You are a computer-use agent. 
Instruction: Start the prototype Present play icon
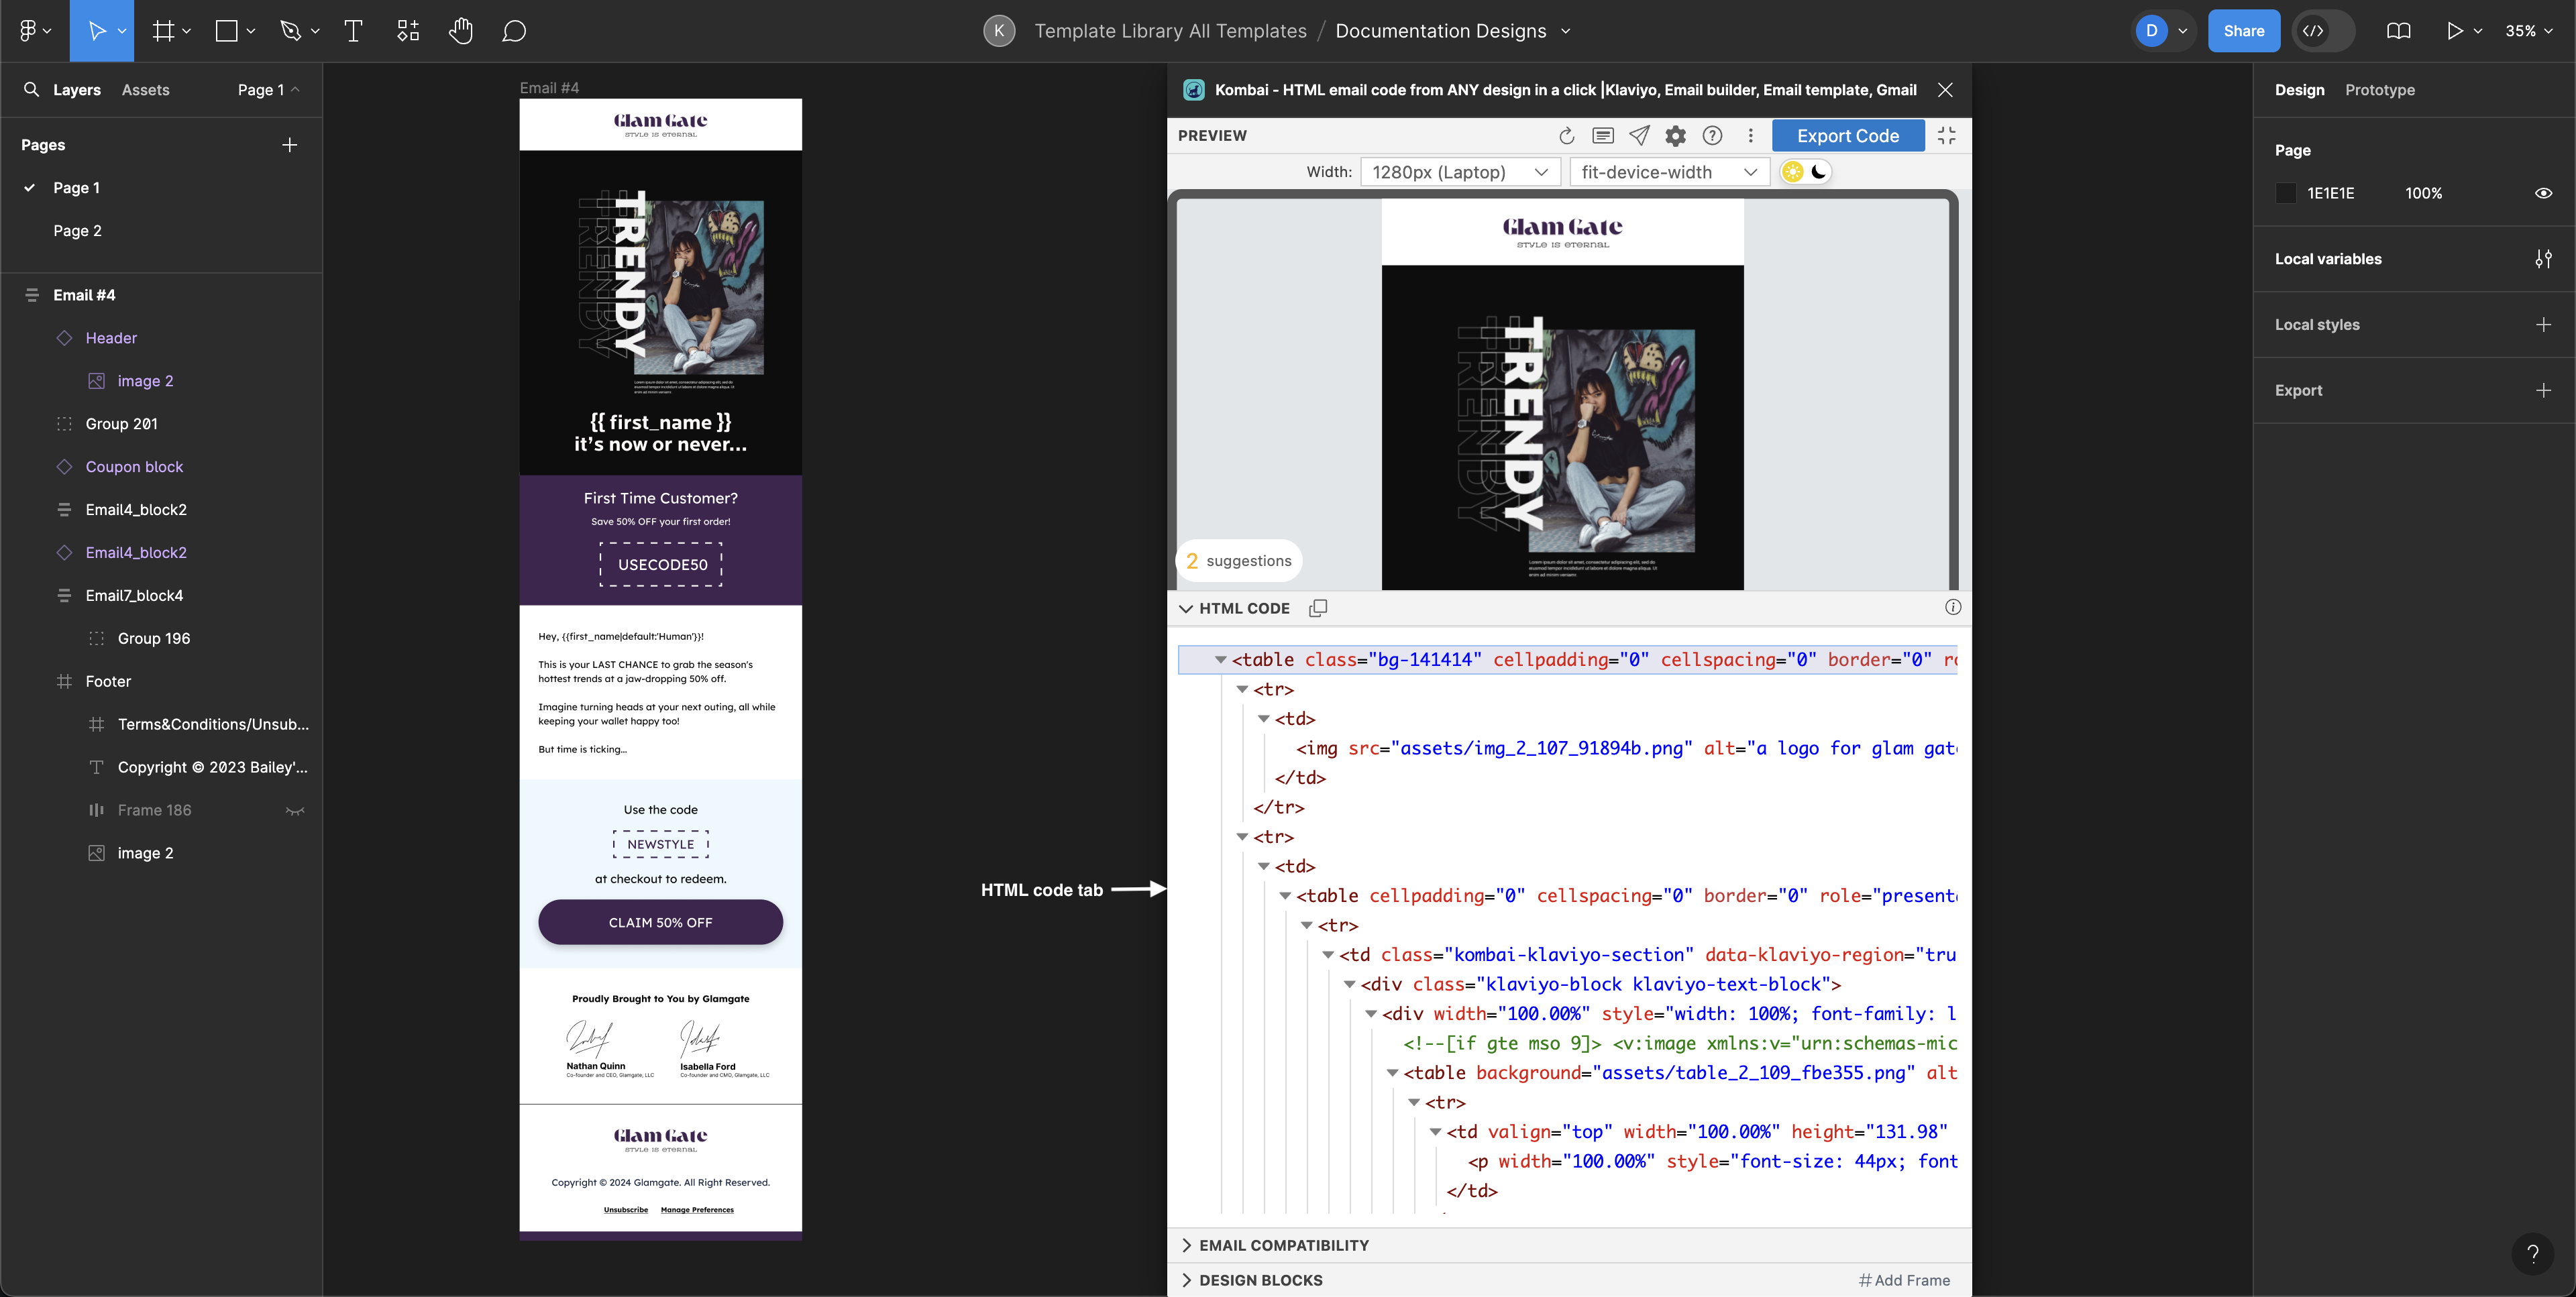2454,31
